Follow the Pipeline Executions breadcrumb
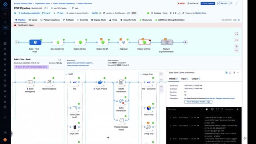The width and height of the screenshot is (256, 144). point(85,4)
